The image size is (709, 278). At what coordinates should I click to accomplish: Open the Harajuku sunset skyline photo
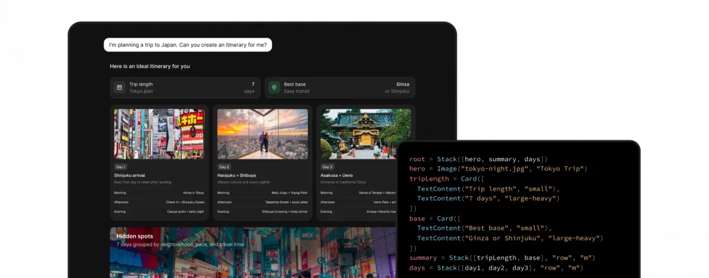[x=262, y=134]
